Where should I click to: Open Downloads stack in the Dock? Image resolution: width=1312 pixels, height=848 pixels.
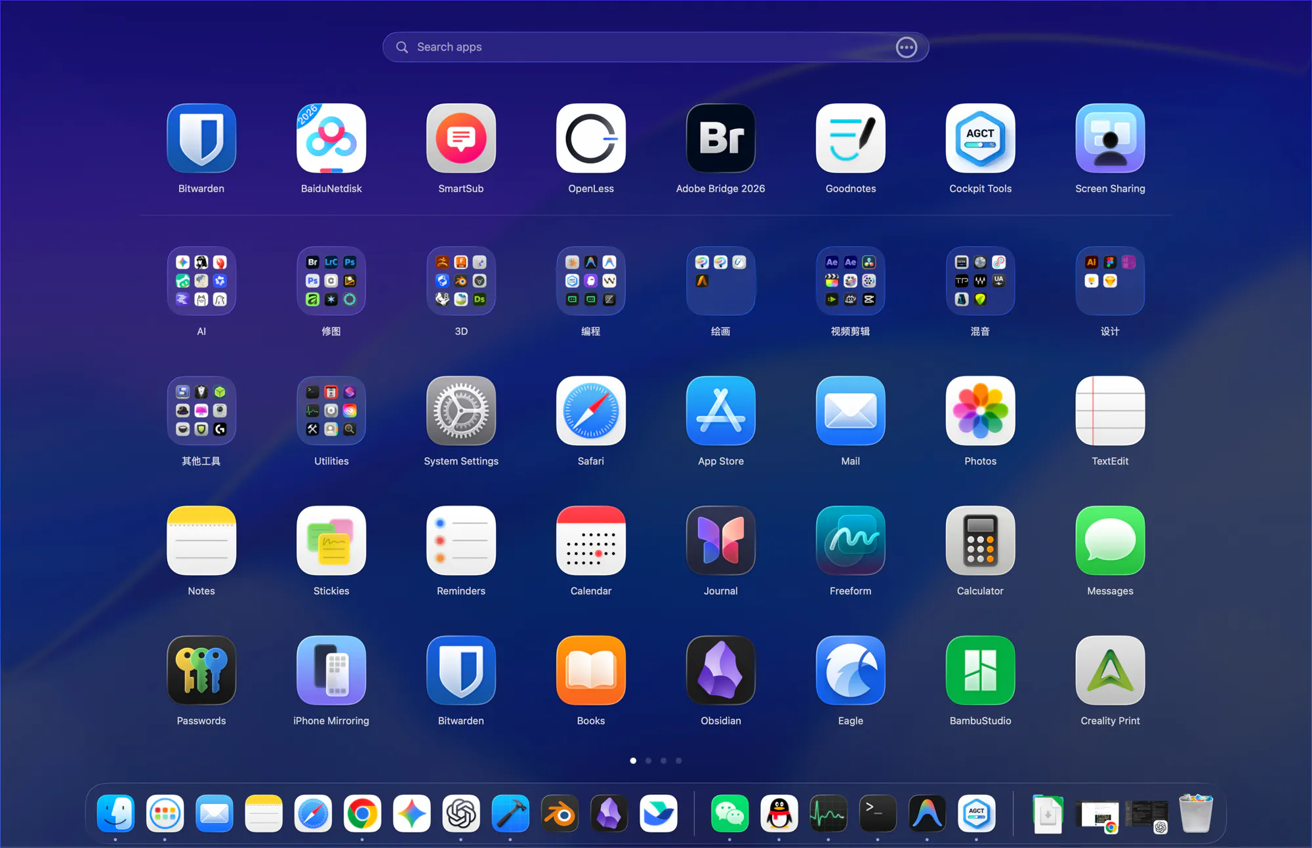point(1048,814)
